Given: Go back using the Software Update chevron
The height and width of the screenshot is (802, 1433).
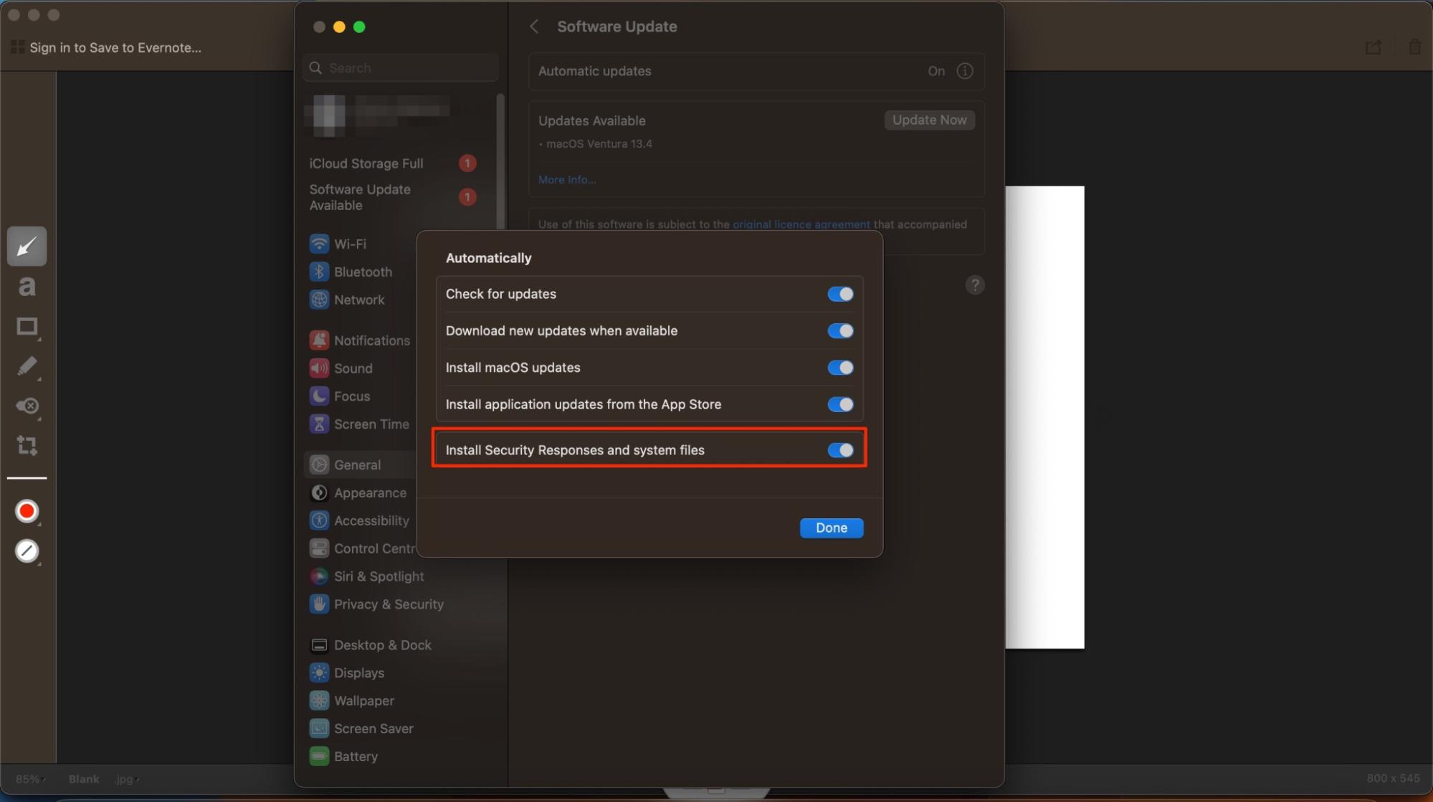Looking at the screenshot, I should tap(534, 27).
